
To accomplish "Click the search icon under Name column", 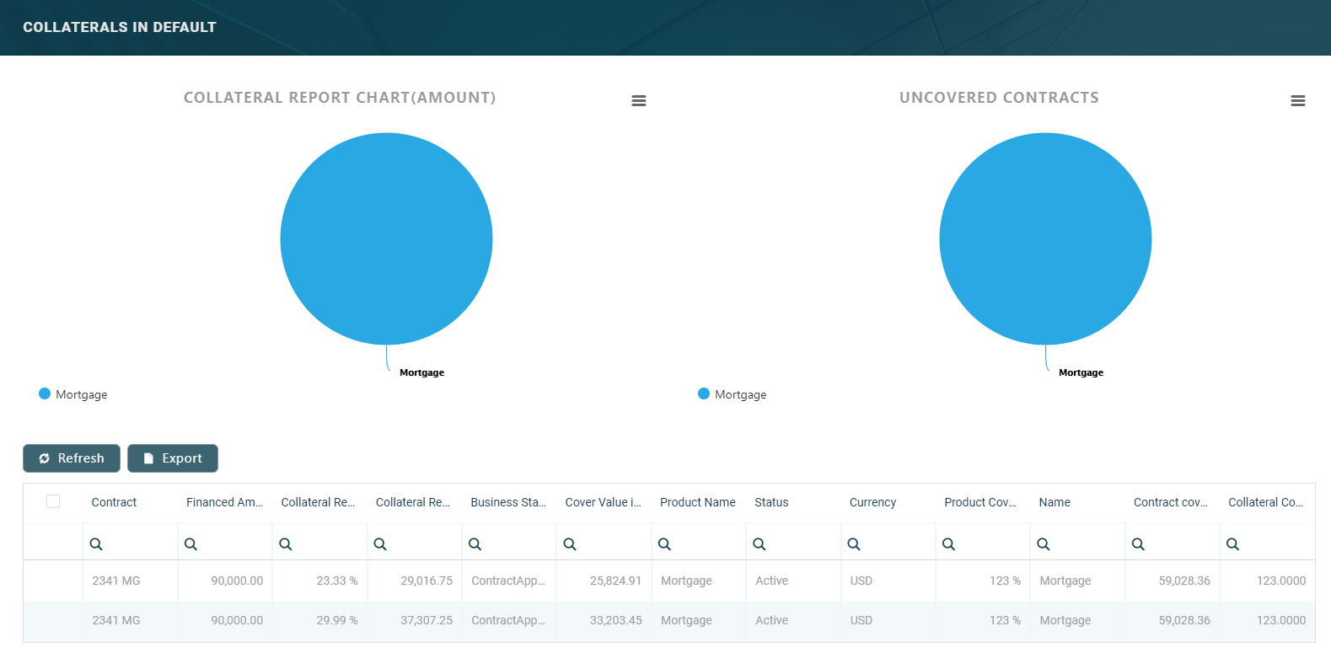I will [1044, 544].
